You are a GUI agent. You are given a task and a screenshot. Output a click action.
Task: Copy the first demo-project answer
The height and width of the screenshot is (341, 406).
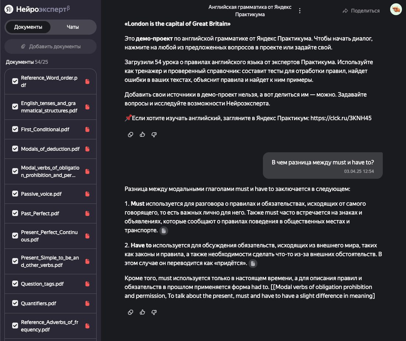click(131, 135)
